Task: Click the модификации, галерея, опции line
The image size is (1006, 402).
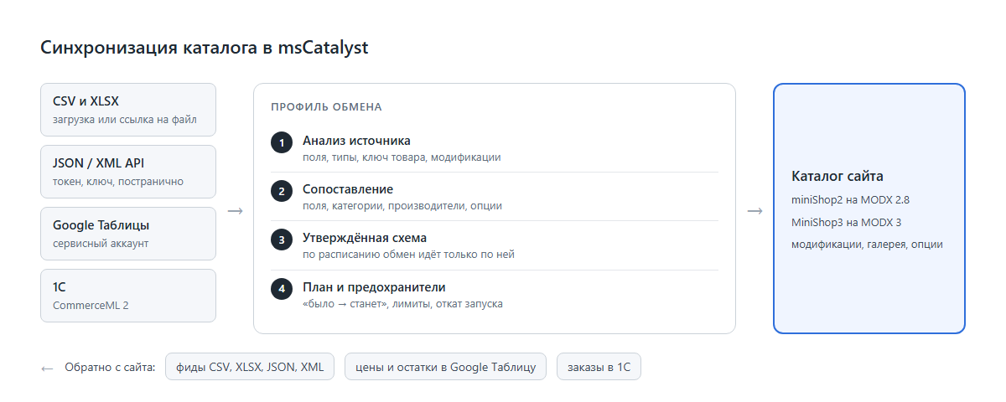Action: point(867,245)
